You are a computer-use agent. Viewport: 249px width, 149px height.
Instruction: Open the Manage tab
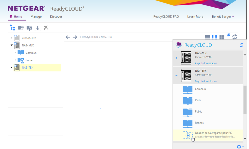coord(36,17)
